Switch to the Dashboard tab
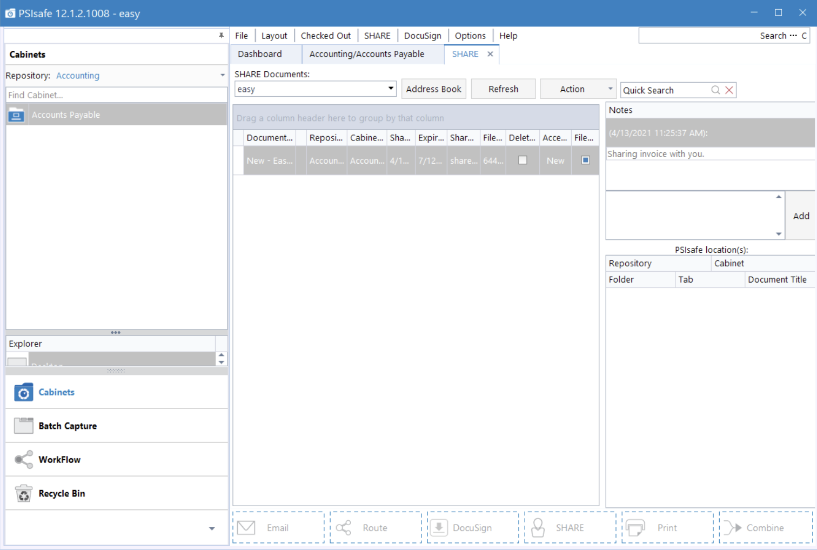Viewport: 817px width, 550px height. point(266,54)
